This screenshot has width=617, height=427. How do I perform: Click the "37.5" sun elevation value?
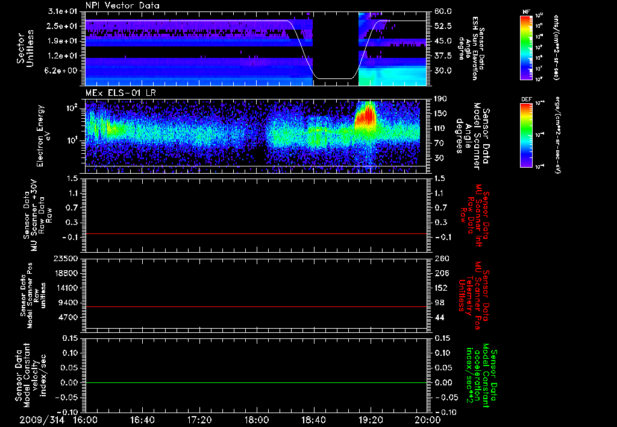443,56
